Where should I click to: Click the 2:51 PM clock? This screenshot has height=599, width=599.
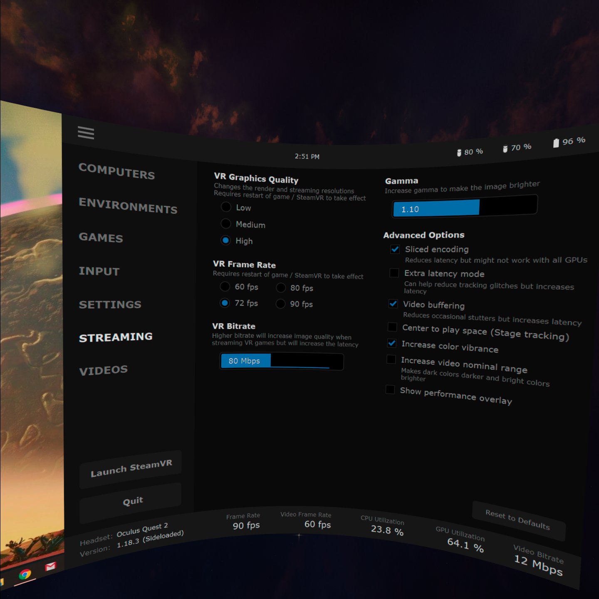point(307,156)
